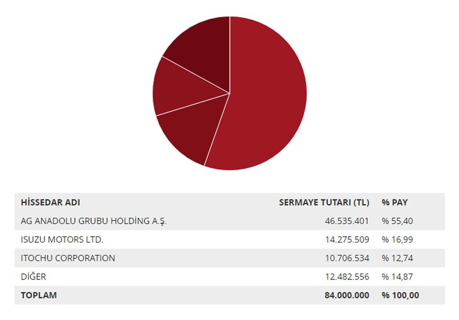
Task: Click the total share % 100,00
Action: [x=400, y=295]
